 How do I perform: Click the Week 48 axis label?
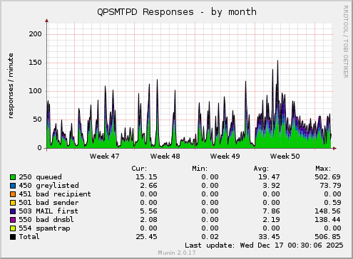[x=165, y=157]
